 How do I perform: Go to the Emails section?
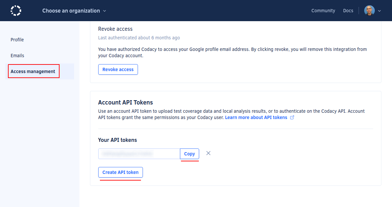coord(17,56)
